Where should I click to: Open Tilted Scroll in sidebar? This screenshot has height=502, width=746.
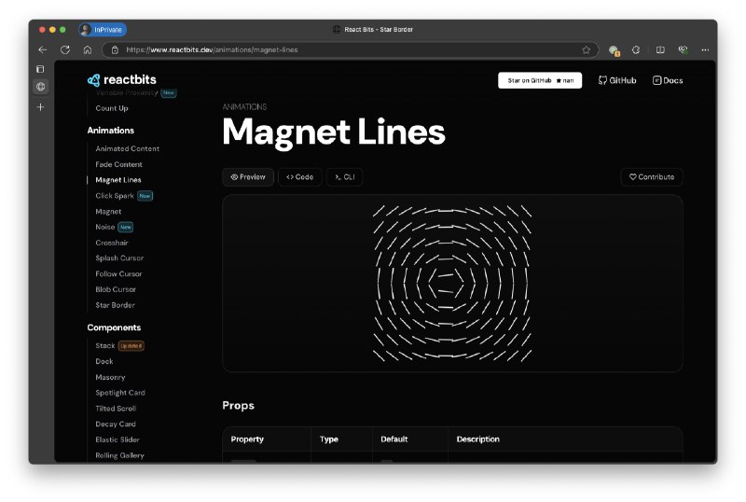click(x=116, y=409)
